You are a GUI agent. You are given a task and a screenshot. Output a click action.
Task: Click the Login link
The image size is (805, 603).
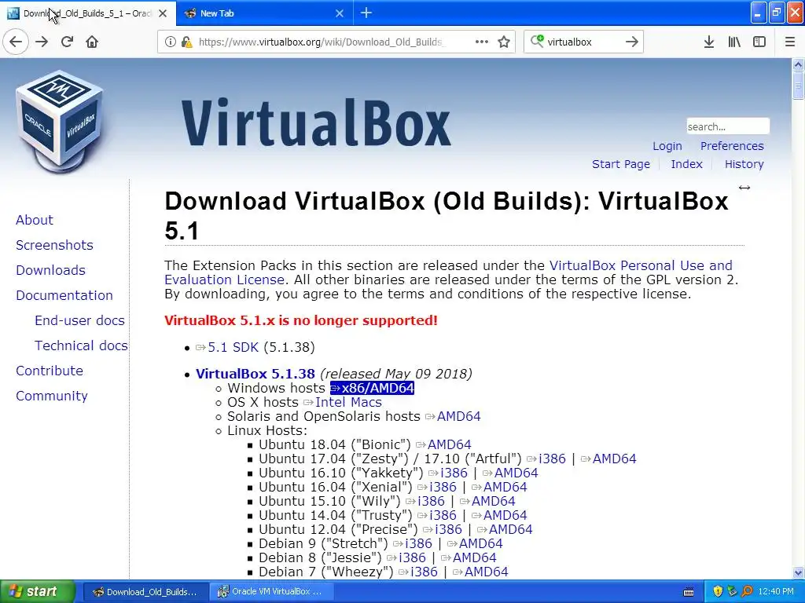tap(667, 146)
